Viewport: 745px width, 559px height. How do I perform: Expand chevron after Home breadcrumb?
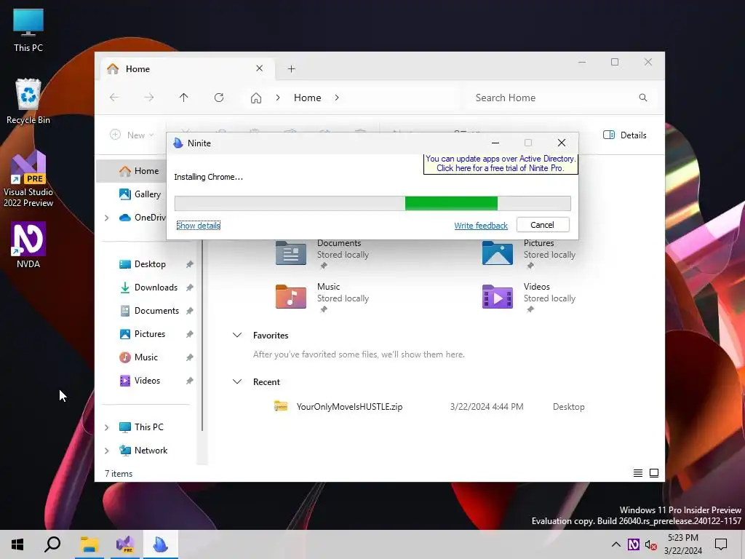(x=337, y=98)
